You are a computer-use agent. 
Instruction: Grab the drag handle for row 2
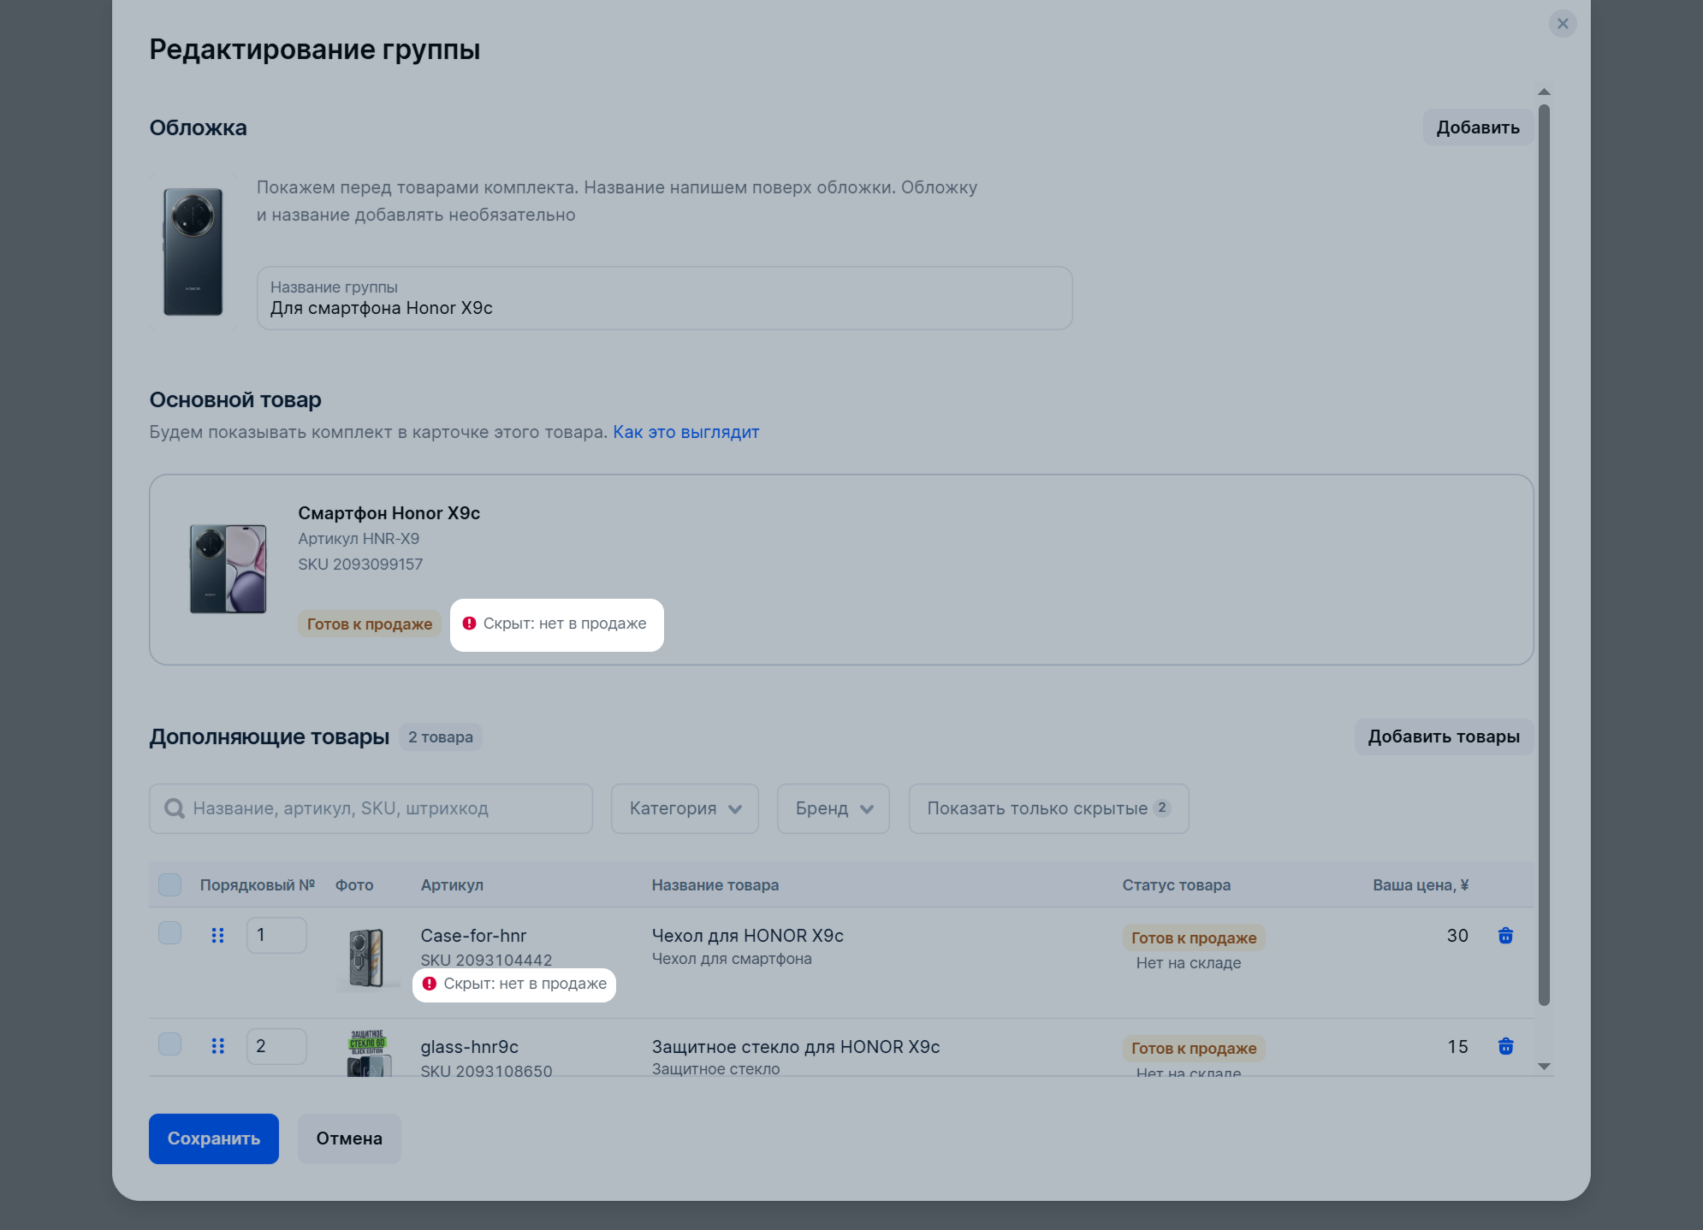click(218, 1046)
